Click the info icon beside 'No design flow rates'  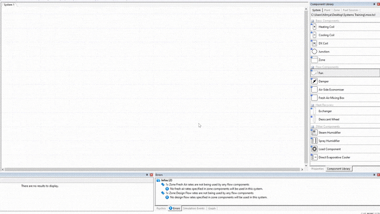167,197
